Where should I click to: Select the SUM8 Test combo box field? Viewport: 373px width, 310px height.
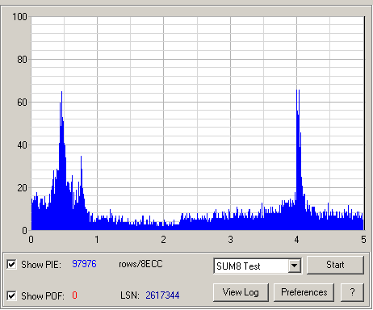coord(258,266)
